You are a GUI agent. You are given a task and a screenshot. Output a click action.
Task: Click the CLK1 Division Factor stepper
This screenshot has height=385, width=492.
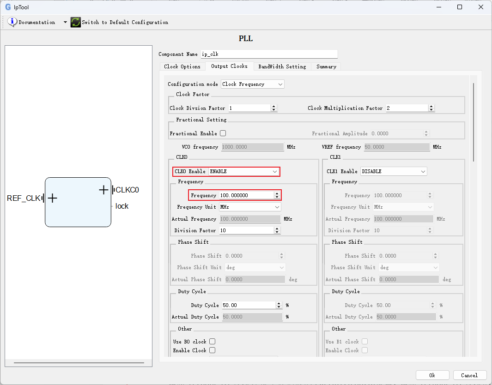(x=430, y=230)
